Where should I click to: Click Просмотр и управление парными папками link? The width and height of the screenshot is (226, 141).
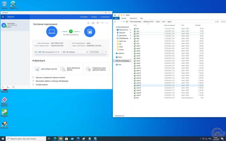tap(50, 78)
